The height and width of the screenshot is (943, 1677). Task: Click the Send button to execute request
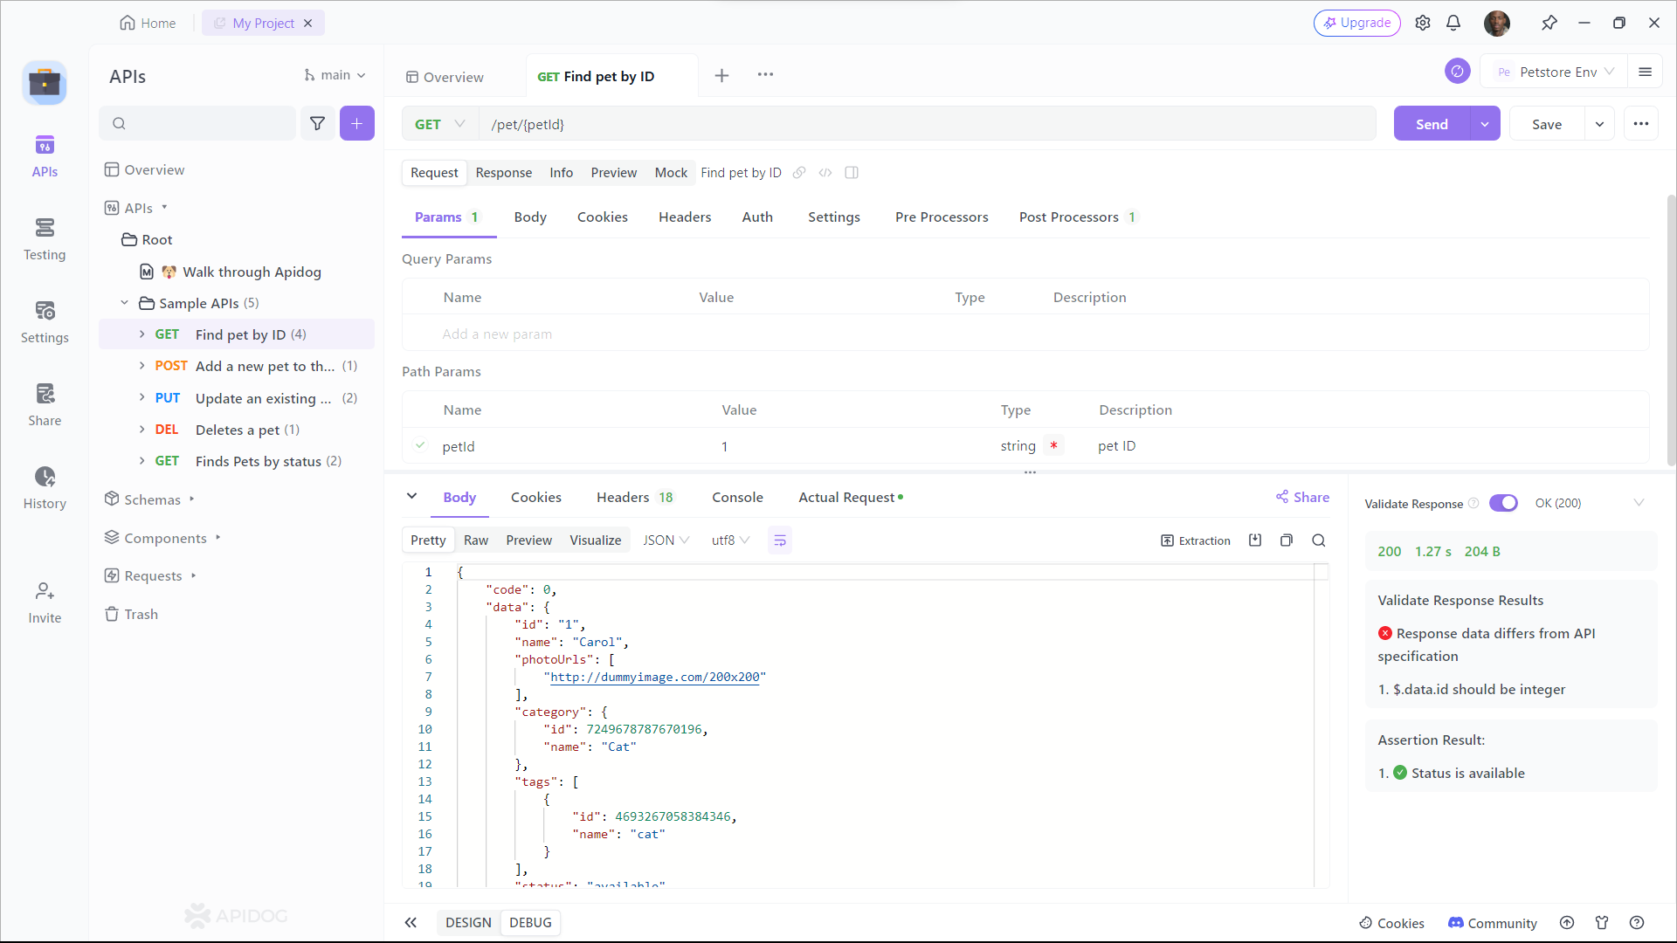tap(1432, 123)
